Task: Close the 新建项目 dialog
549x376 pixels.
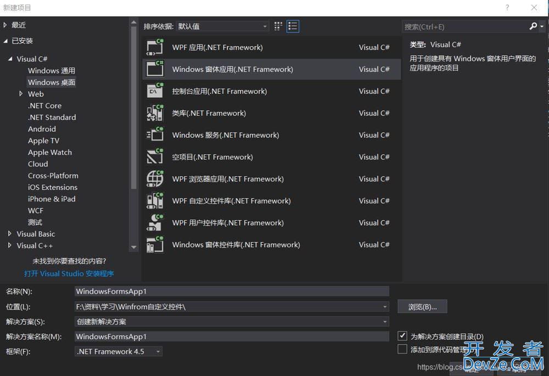Action: tap(534, 7)
